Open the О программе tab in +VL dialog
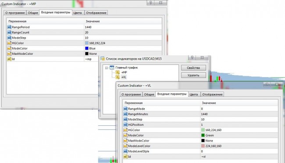This screenshot has height=163, width=285. 131,94
